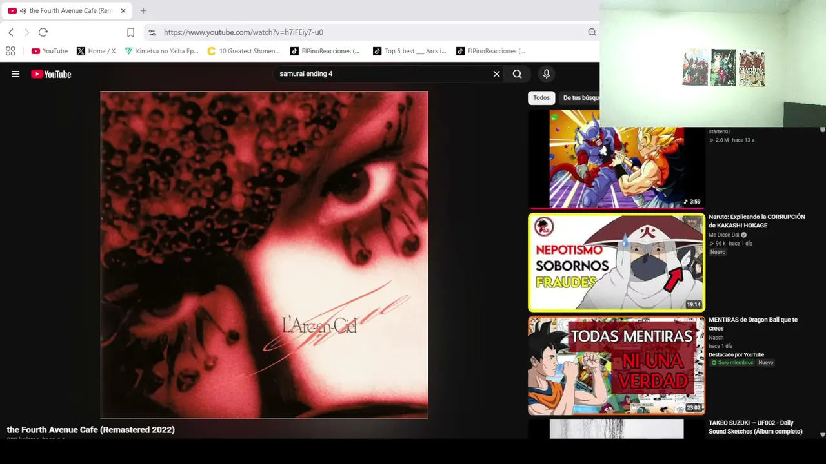The image size is (826, 464).
Task: Open Naruto CORRUPCIÓN de KAKASHI video title
Action: (x=757, y=221)
